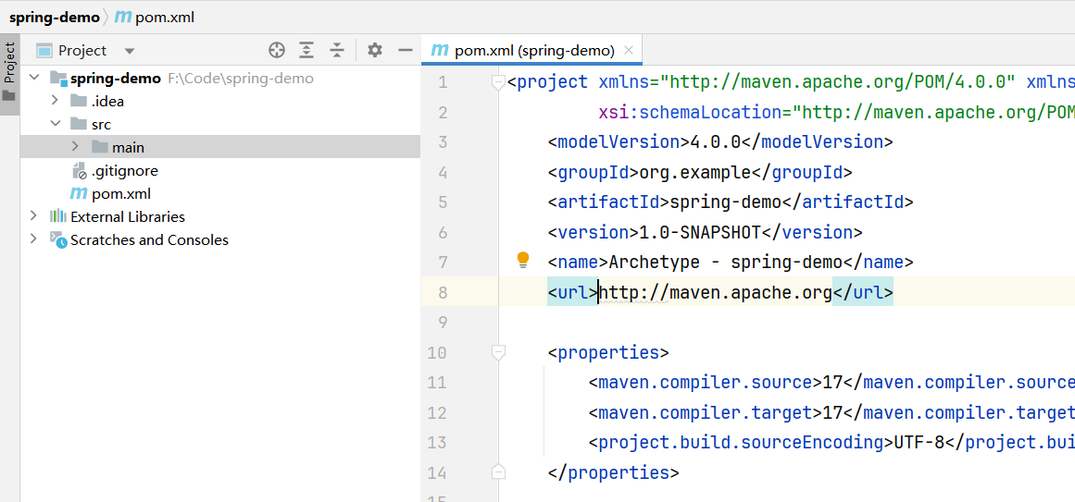
Task: Select Scratches and Consoles row
Action: click(220, 239)
